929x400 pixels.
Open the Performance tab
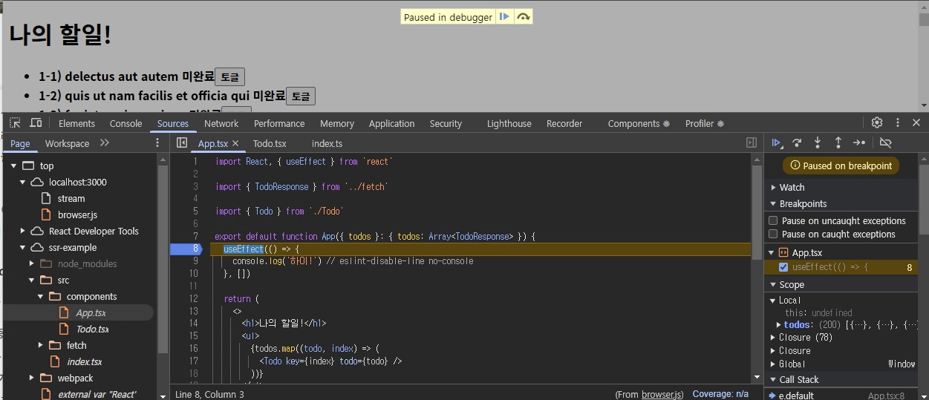279,123
